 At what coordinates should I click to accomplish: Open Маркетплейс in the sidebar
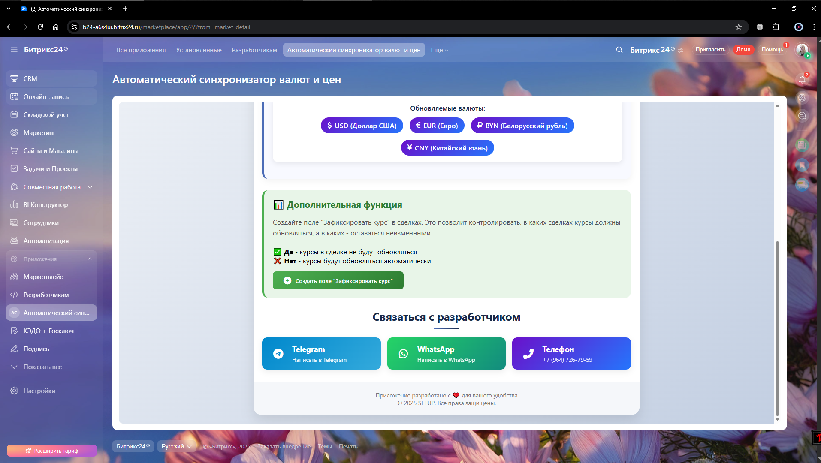point(51,277)
